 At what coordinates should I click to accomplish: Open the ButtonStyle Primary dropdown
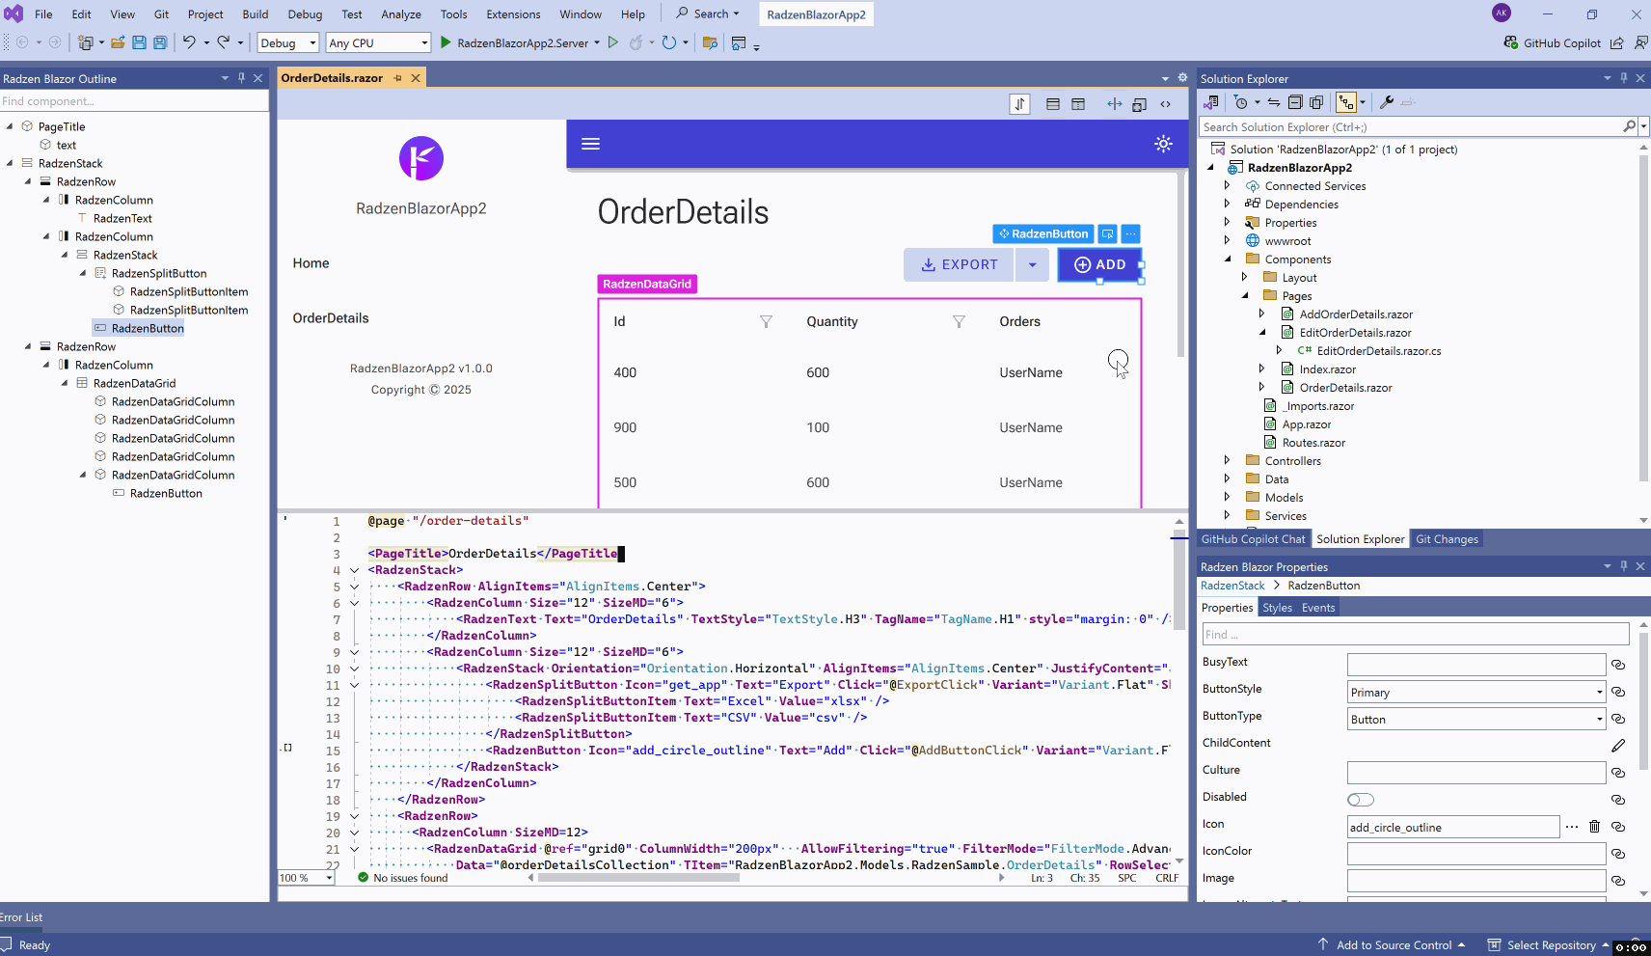coord(1476,692)
